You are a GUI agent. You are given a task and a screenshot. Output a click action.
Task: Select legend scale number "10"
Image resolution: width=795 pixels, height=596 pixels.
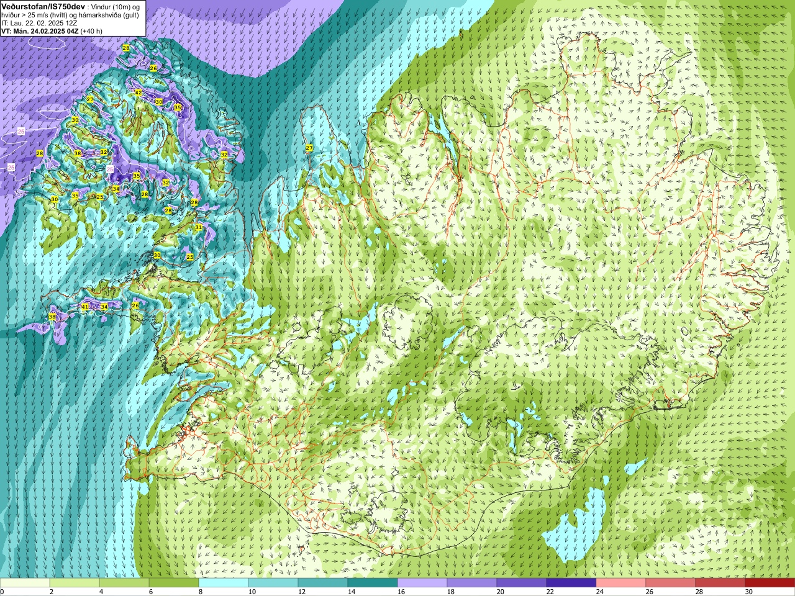[252, 592]
